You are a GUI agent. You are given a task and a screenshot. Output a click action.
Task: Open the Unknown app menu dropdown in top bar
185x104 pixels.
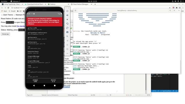[15, 1]
